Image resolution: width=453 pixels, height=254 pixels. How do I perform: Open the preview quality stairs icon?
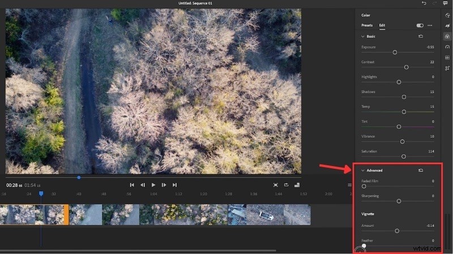click(x=297, y=185)
